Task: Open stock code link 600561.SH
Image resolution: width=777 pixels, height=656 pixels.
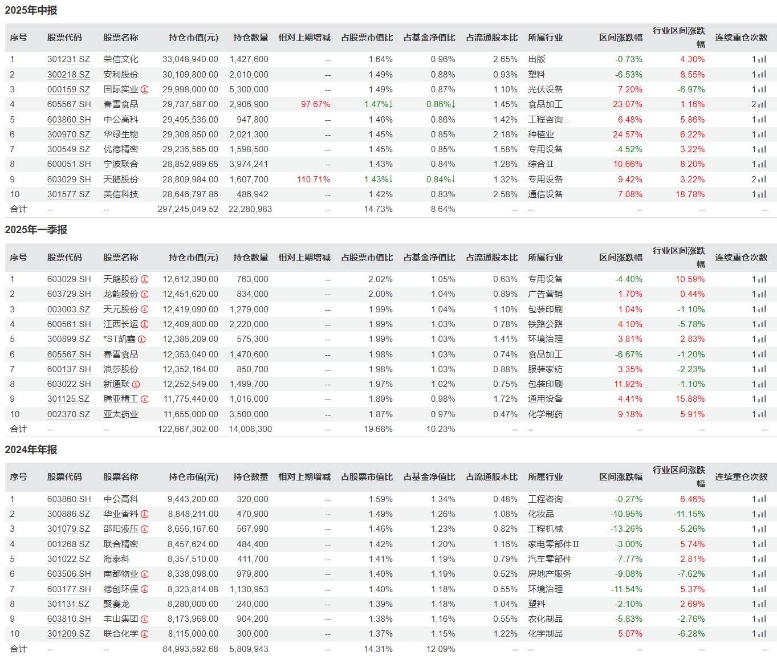Action: click(x=69, y=324)
